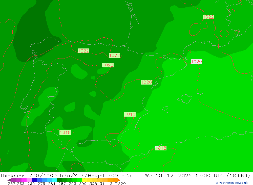Viewport: 253px width, 185px height.
Task: Click the bright lime legend swatch above 299
Action: (80, 180)
